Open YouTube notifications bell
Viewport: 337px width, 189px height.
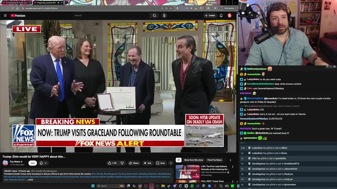(221, 15)
